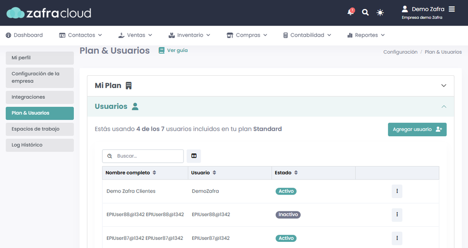Toggle the light/dark theme sun icon
Image resolution: width=468 pixels, height=248 pixels.
[380, 12]
